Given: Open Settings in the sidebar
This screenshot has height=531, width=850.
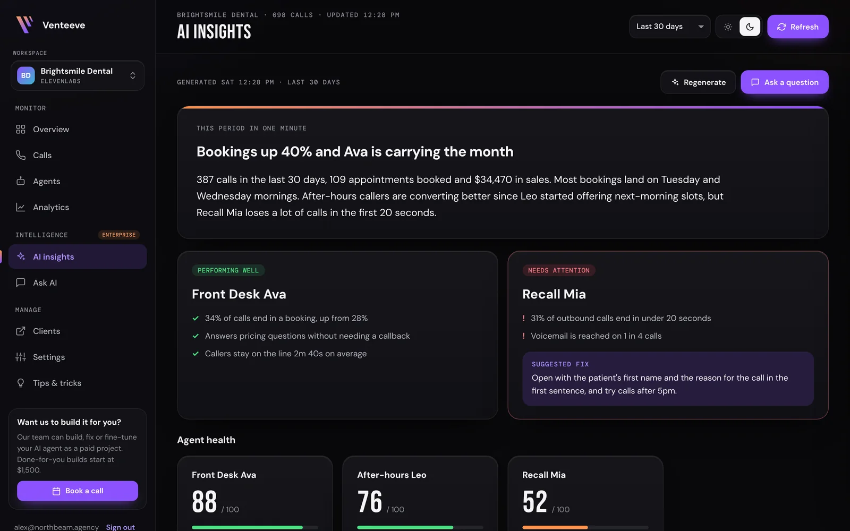Looking at the screenshot, I should (x=78, y=357).
